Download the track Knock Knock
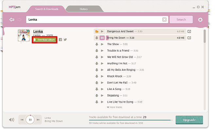The image size is (215, 129). pyautogui.click(x=97, y=76)
